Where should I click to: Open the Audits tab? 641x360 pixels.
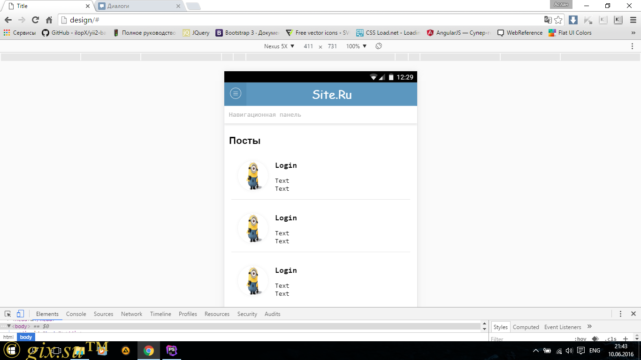pyautogui.click(x=272, y=314)
